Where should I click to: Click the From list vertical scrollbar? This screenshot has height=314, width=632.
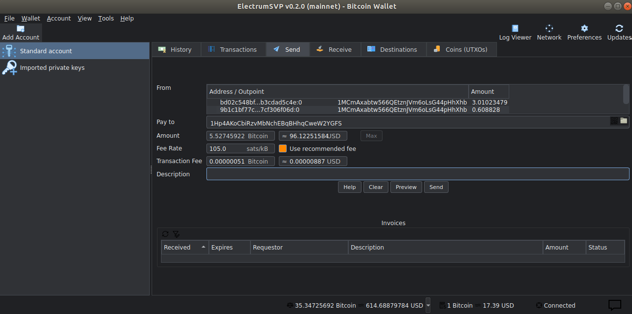coord(626,94)
